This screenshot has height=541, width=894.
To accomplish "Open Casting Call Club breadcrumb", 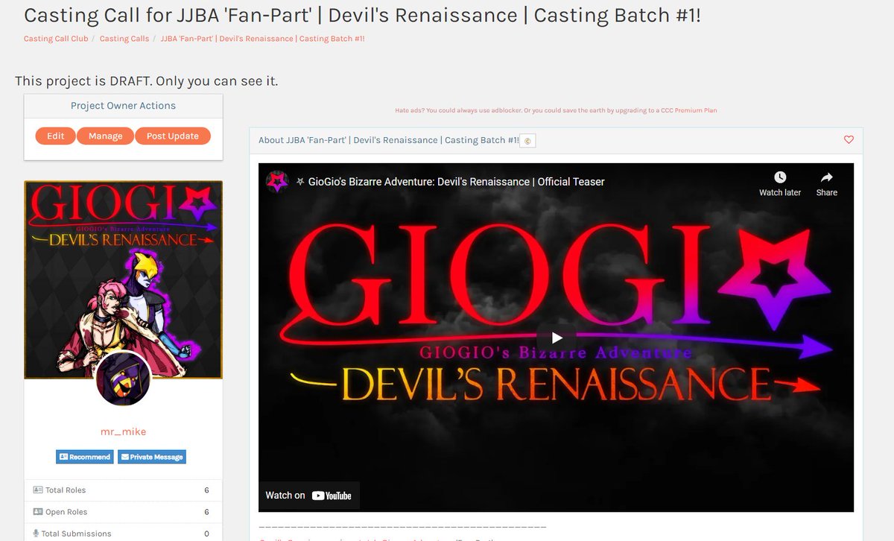I will (x=56, y=39).
